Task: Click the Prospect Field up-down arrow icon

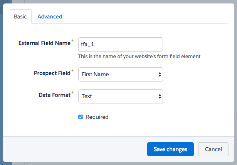Action: (x=160, y=75)
